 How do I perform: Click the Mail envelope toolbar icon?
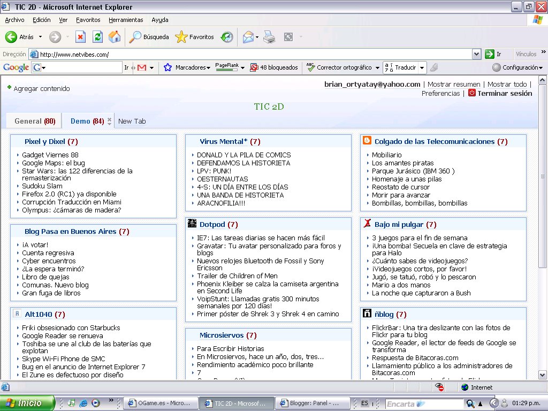[248, 37]
